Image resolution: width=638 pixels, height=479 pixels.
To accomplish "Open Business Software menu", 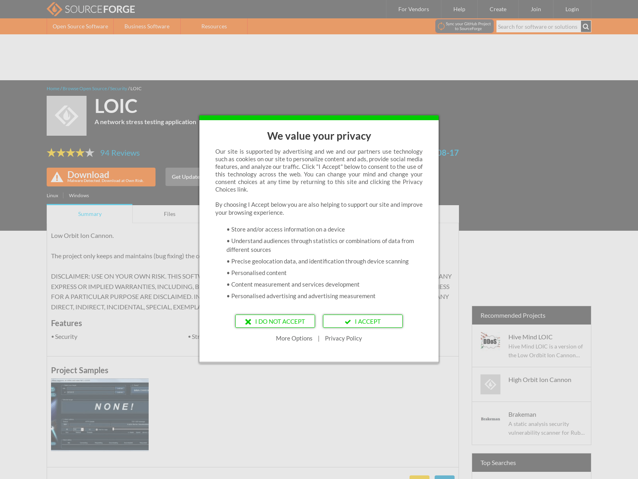I will pos(147,26).
